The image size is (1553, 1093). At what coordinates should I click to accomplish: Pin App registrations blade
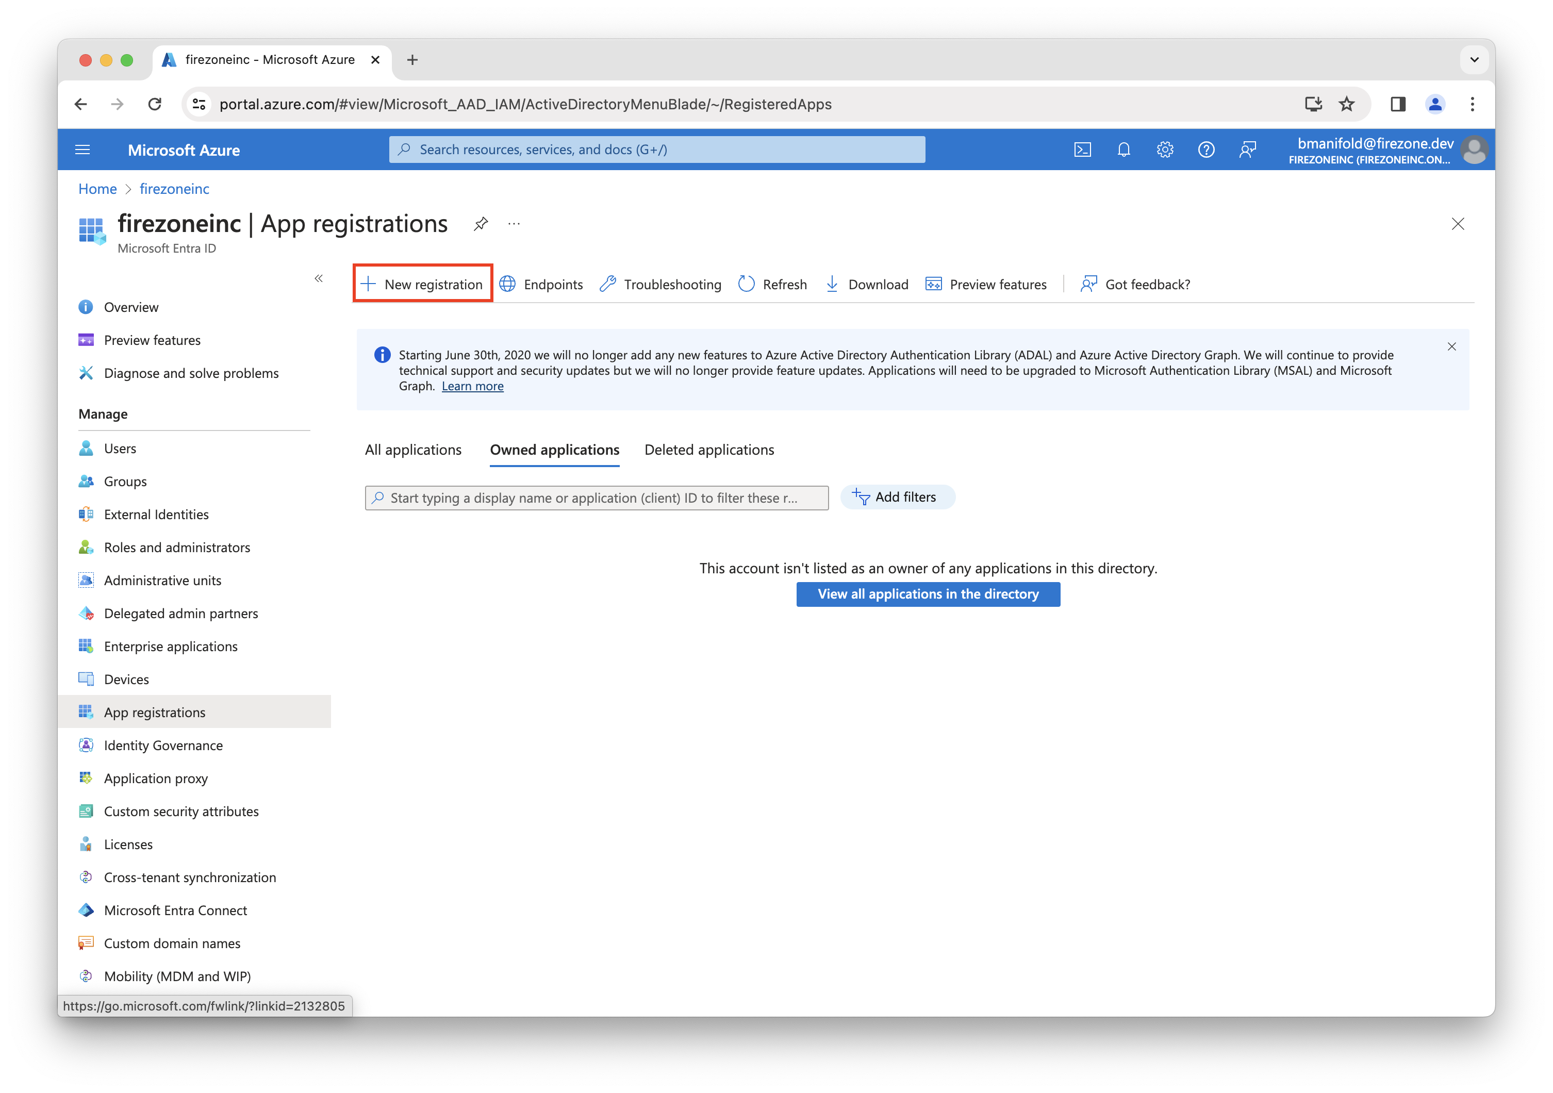481,224
